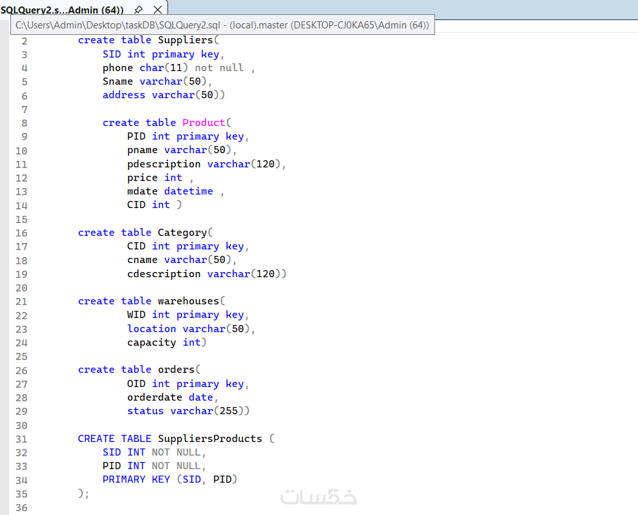Click 'CID int' on line 14
The height and width of the screenshot is (515, 638).
(x=148, y=205)
